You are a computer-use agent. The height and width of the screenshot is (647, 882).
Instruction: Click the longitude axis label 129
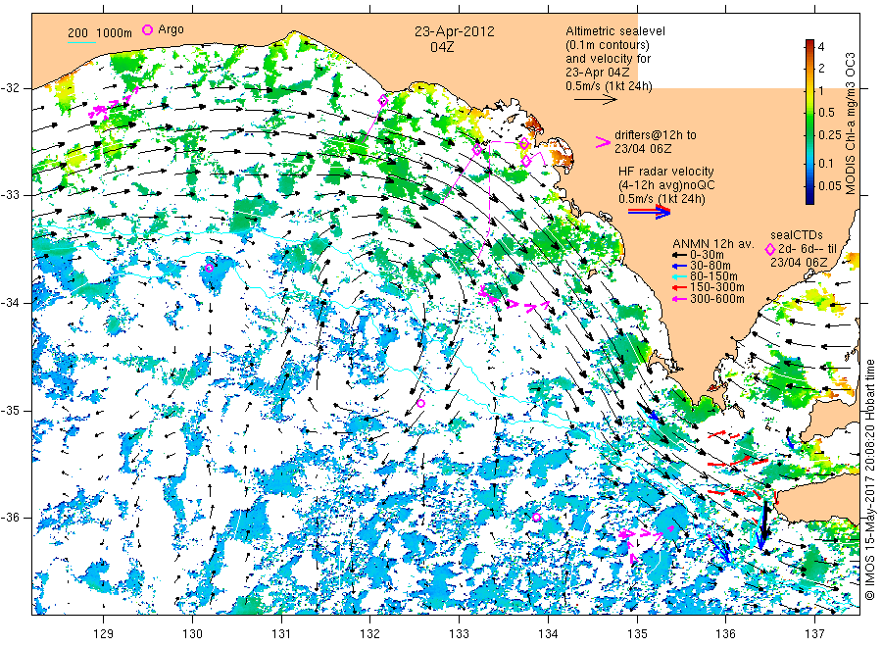coord(104,634)
